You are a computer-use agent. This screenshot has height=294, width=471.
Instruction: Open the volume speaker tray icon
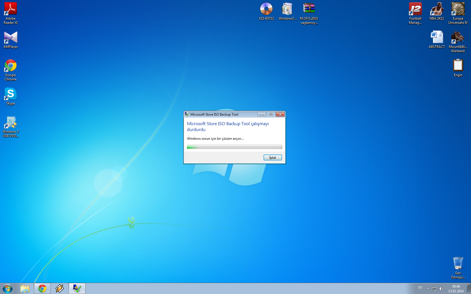point(441,289)
